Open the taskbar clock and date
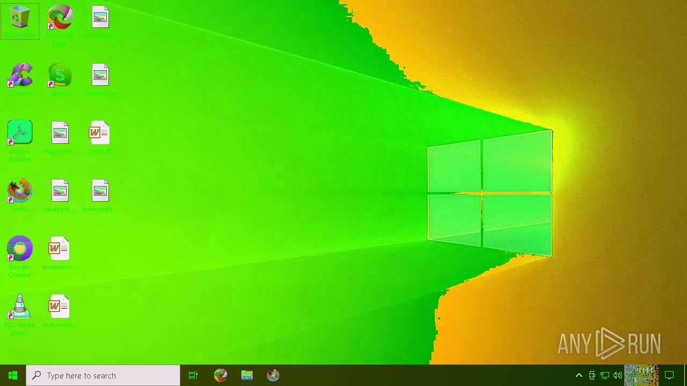 coord(642,375)
